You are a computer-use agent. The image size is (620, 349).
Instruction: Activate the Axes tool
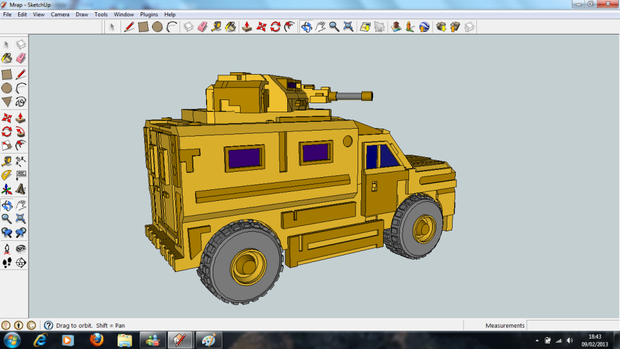[7, 189]
